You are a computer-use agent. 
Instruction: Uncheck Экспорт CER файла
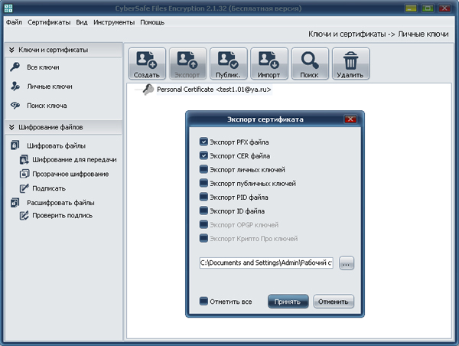[203, 155]
